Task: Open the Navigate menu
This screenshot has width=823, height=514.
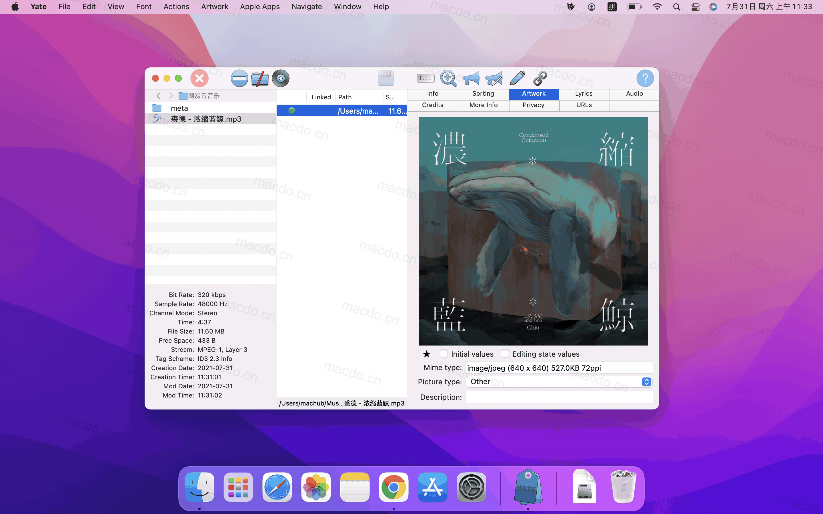Action: [x=307, y=7]
